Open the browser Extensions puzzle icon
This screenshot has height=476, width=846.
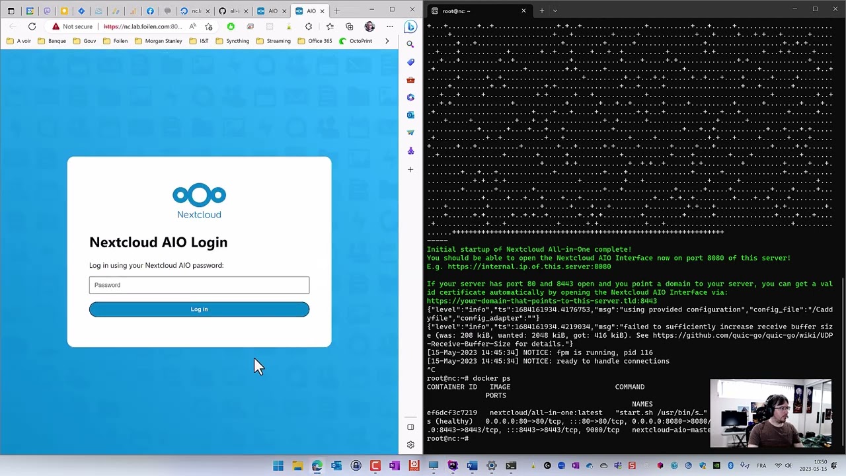pyautogui.click(x=309, y=26)
